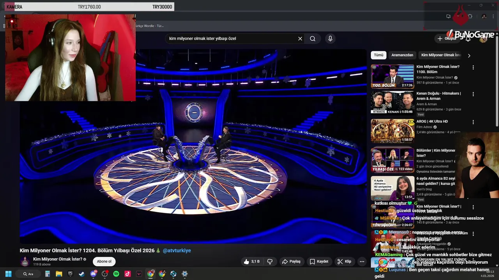Open Steam from the taskbar
Viewport: 499px width, 280px height.
coord(82,274)
